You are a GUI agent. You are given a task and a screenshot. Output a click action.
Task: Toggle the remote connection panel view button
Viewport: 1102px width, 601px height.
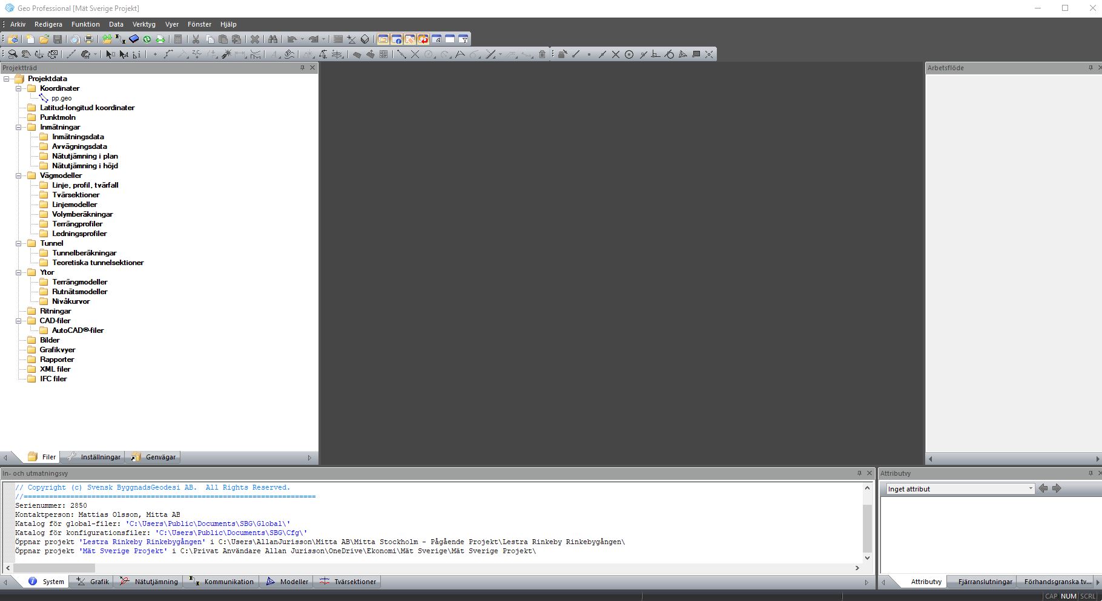(437, 39)
